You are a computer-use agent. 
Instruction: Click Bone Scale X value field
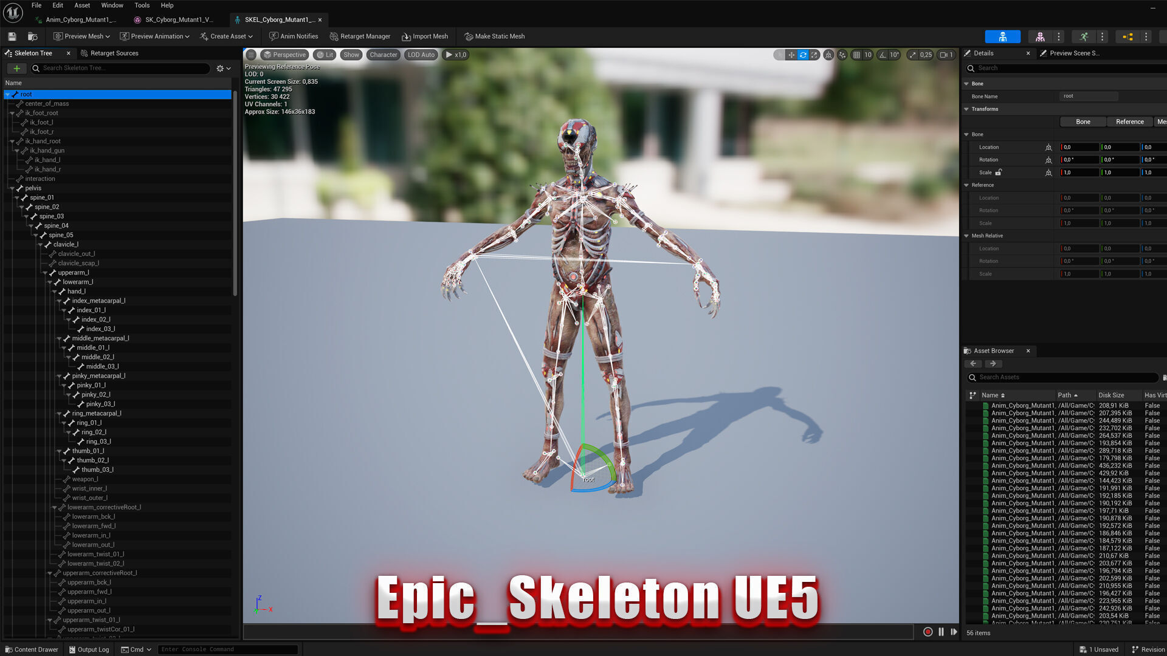1079,173
